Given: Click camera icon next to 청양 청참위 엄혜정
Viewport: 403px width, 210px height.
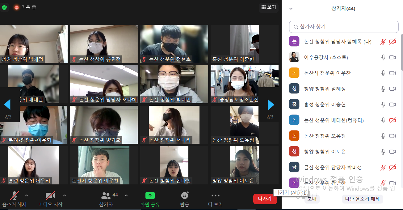Looking at the screenshot, I should (393, 89).
